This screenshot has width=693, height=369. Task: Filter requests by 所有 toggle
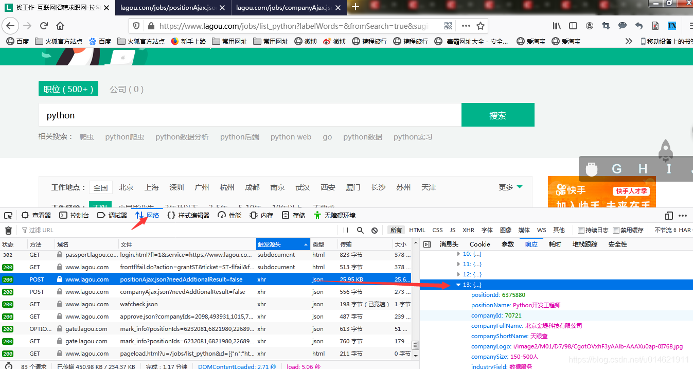pyautogui.click(x=396, y=230)
